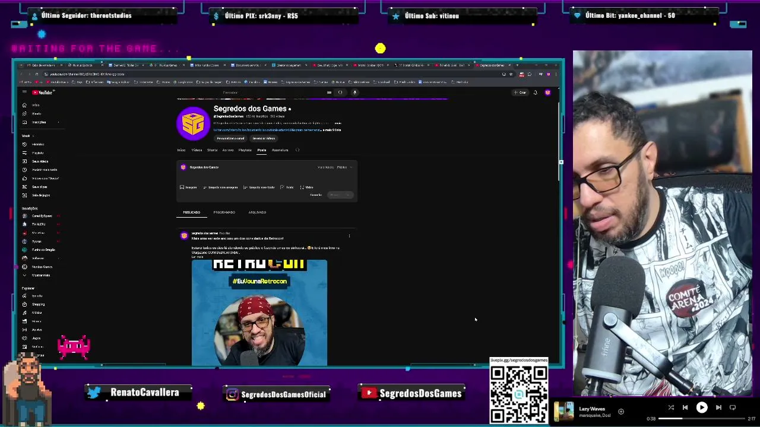760x427 pixels.
Task: Click the Criar create button
Action: tap(521, 93)
